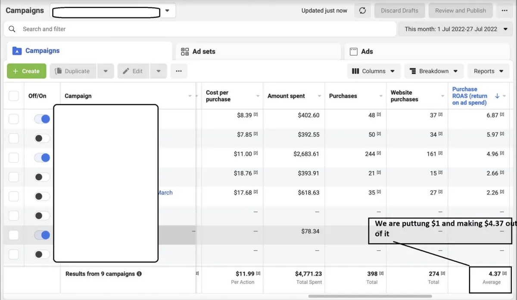Toggle off the campaign with $402.60 spent
517x300 pixels.
click(42, 119)
